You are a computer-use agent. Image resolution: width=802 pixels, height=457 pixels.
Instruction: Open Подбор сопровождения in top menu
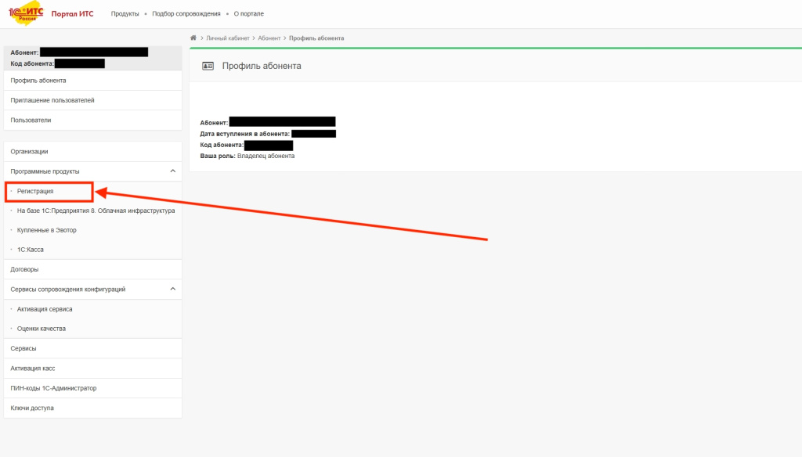pos(186,14)
